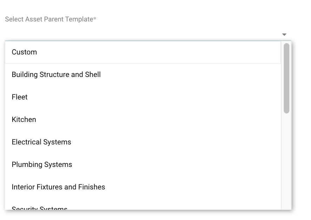Set parent template to Fleet
This screenshot has width=311, height=220.
click(20, 97)
